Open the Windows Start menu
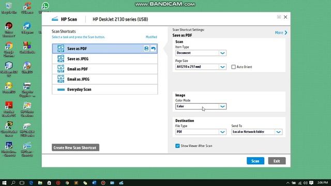 click(x=4, y=182)
